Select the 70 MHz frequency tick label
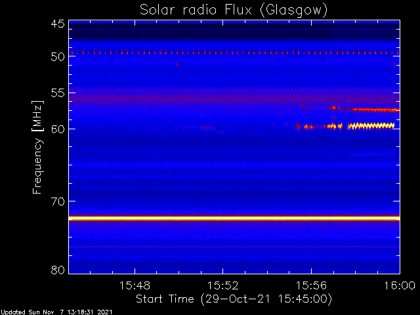The image size is (420, 315). tap(58, 201)
